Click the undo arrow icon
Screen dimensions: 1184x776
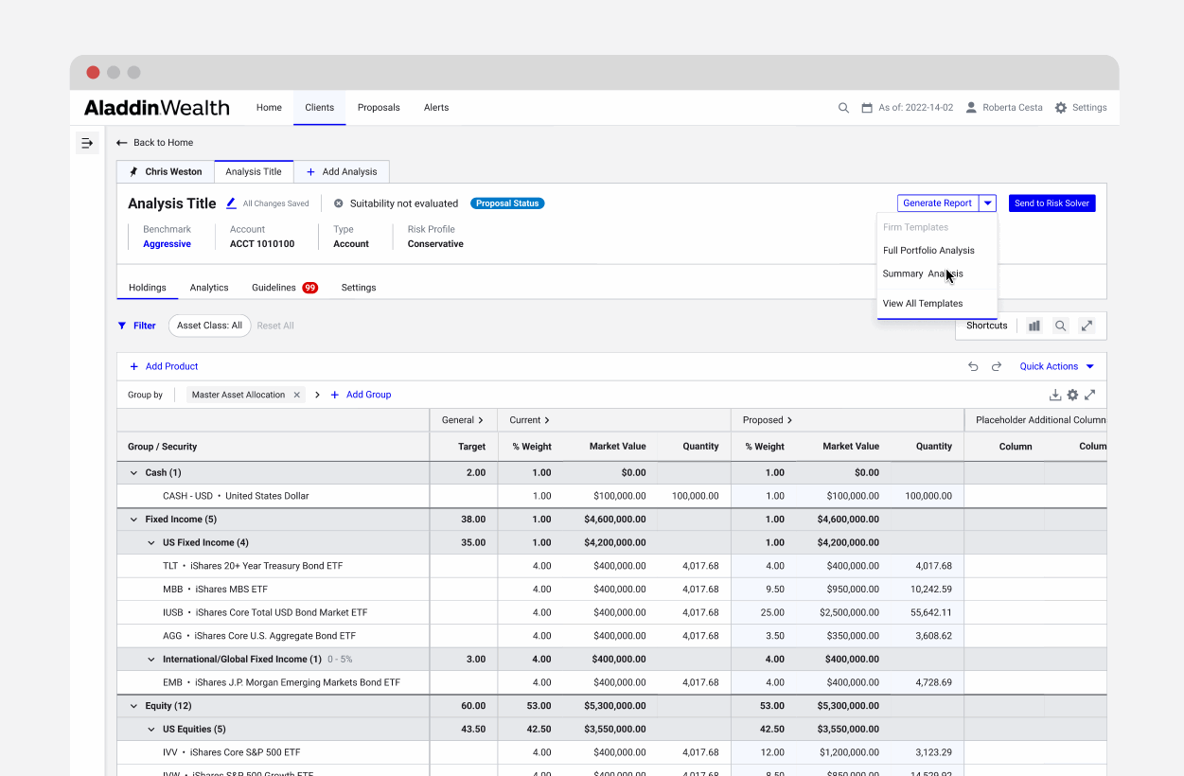[973, 366]
